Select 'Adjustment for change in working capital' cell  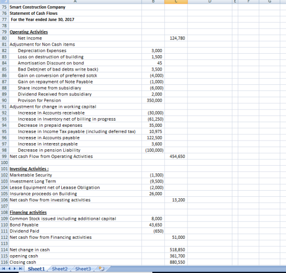coord(75,107)
